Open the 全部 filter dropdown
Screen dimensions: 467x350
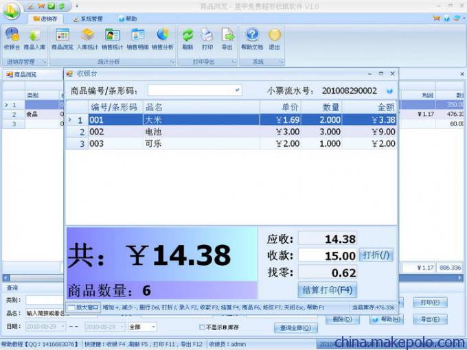[x=153, y=327]
